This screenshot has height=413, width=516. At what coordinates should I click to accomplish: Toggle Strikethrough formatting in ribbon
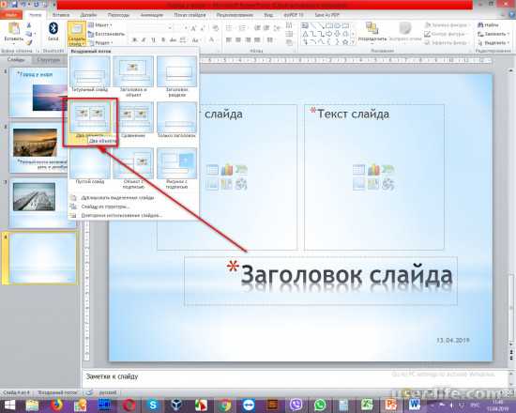pyautogui.click(x=173, y=40)
